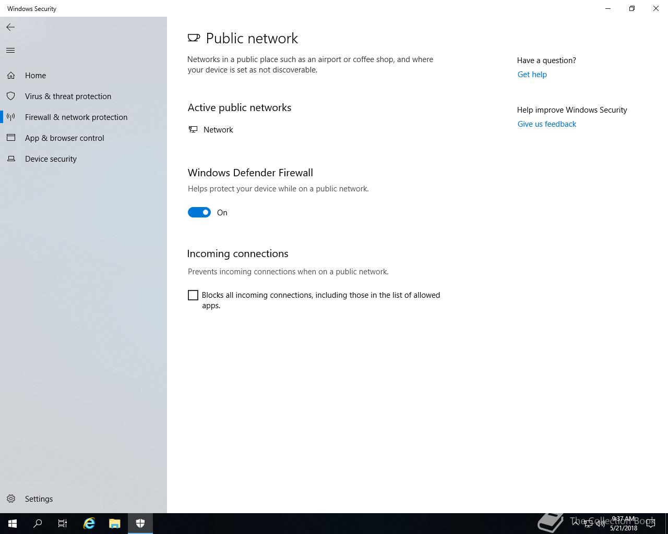Go back using the back arrow
This screenshot has height=534, width=668.
coord(10,27)
